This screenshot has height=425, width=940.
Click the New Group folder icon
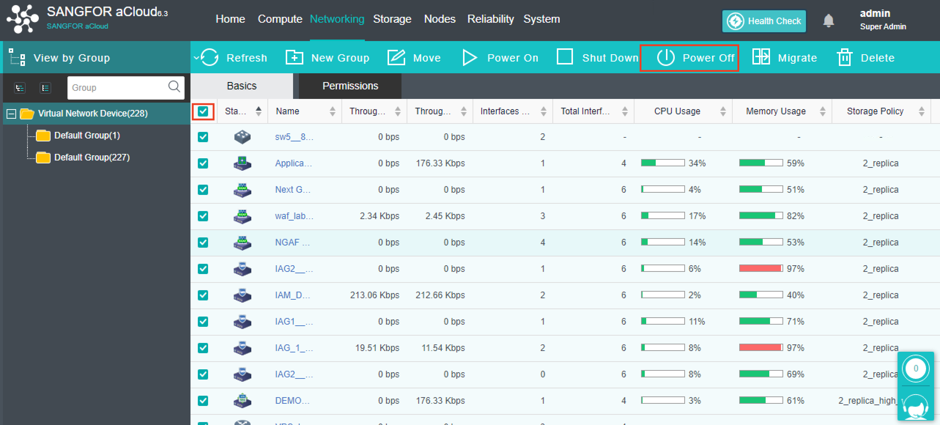294,58
